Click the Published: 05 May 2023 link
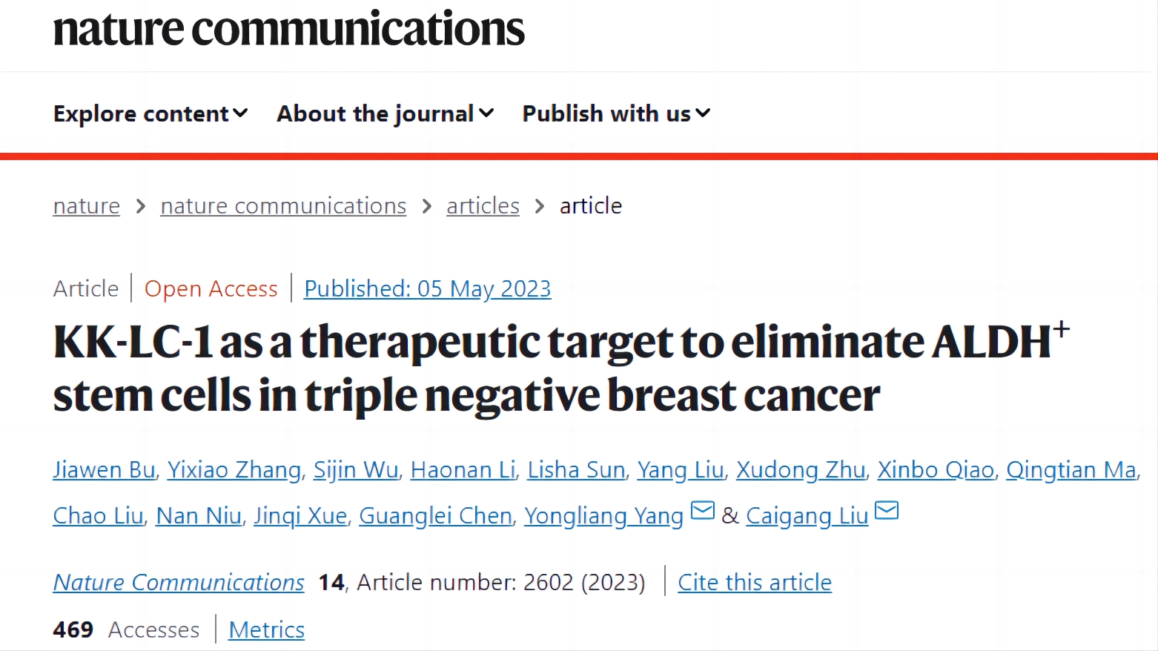Viewport: 1158px width, 651px height. (x=428, y=288)
